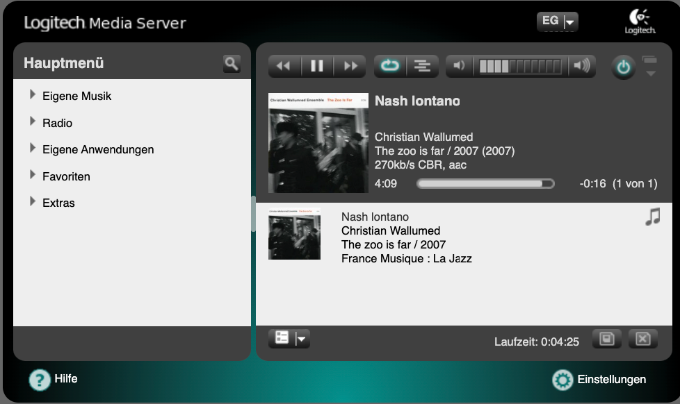
Task: Toggle shuffle mode button
Action: [422, 67]
